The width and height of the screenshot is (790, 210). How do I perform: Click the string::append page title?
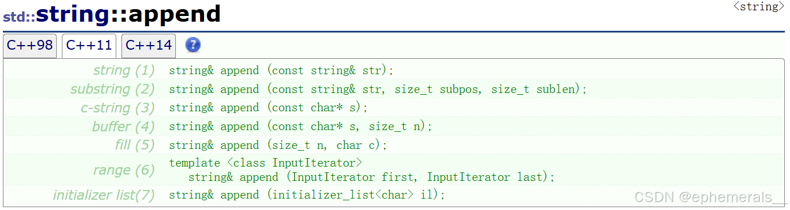(128, 14)
